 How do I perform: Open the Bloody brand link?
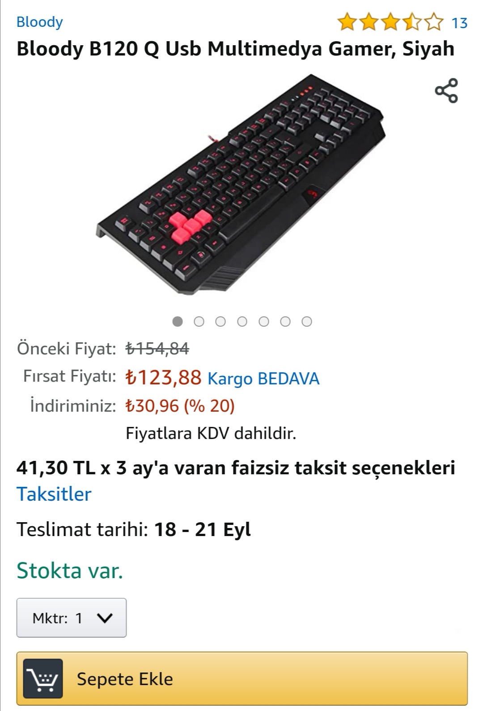[x=39, y=22]
